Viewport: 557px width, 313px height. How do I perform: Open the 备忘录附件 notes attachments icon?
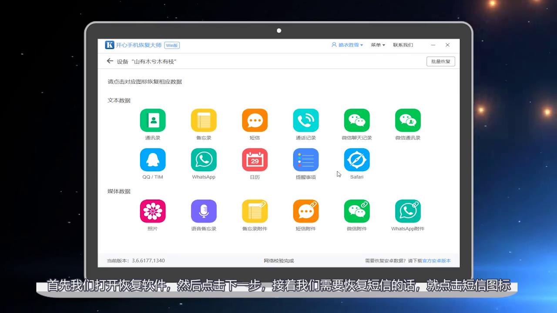pyautogui.click(x=255, y=211)
